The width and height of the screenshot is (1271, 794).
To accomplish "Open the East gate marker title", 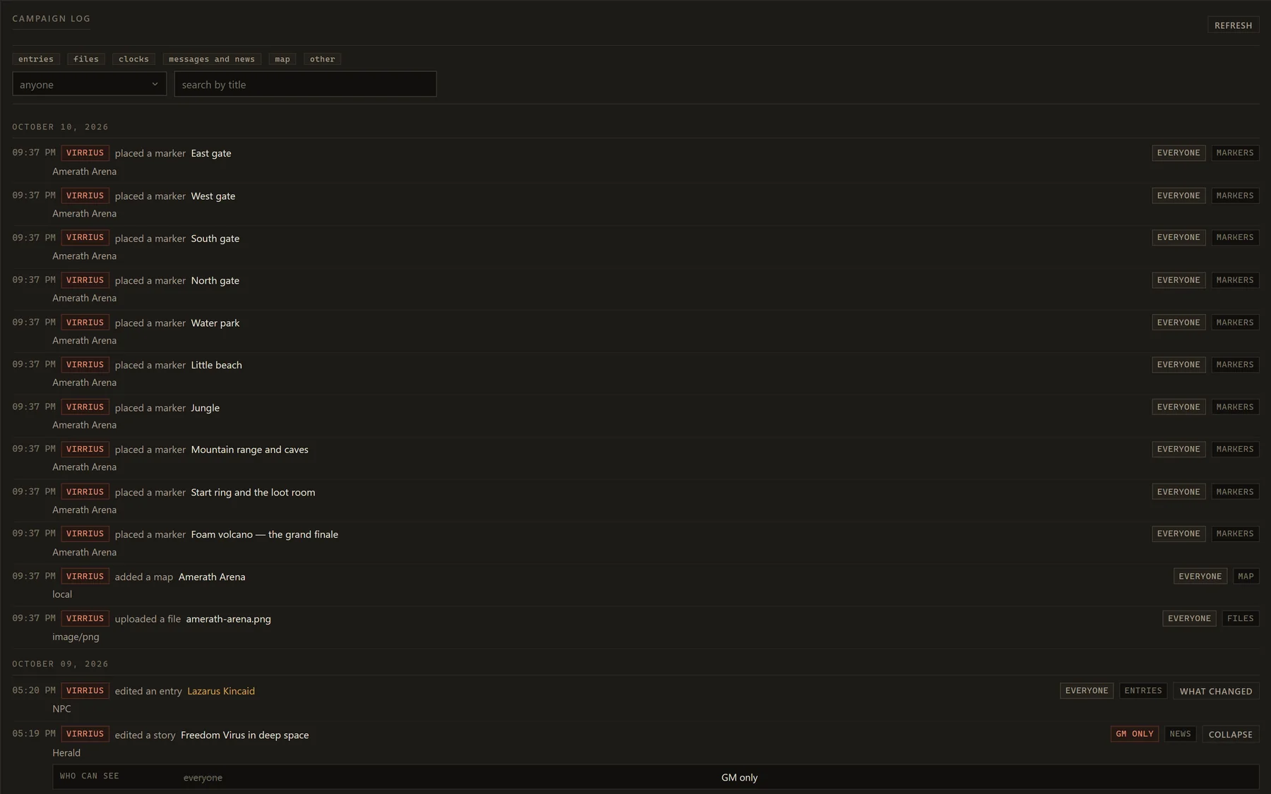I will 211,153.
